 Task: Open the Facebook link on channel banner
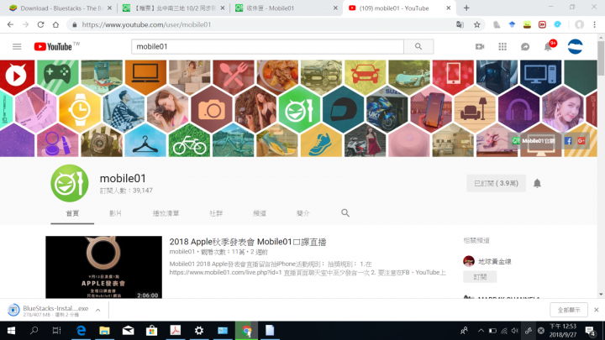(568, 141)
